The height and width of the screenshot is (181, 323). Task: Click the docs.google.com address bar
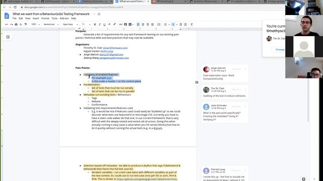pyautogui.click(x=74, y=7)
